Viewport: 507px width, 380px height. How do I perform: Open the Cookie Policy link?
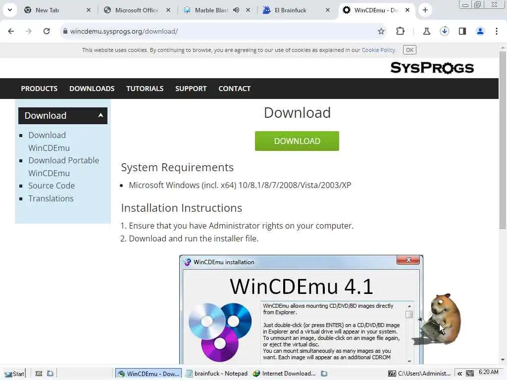point(378,50)
